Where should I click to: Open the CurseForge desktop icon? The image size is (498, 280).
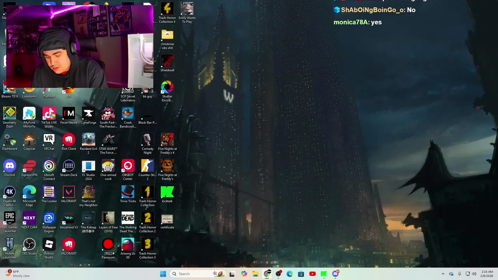pyautogui.click(x=88, y=116)
